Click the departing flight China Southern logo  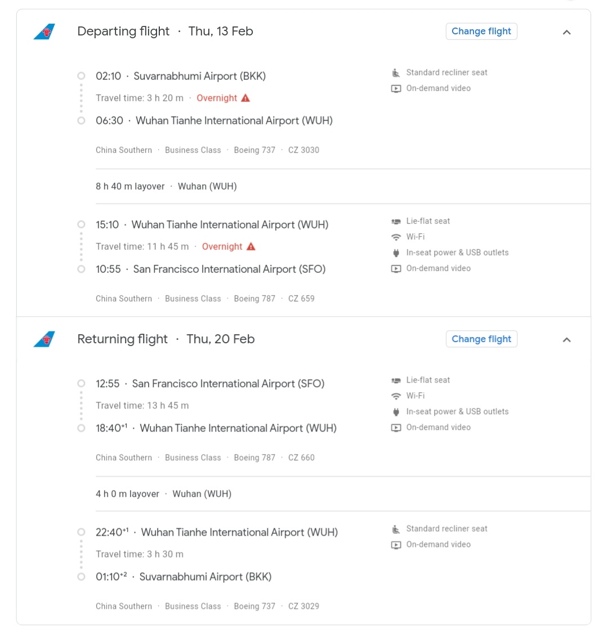44,32
